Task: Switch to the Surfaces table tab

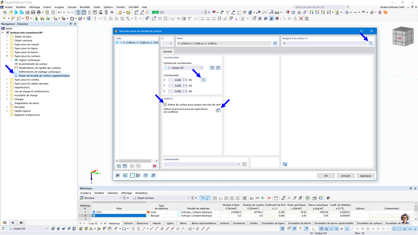Action: (224, 223)
